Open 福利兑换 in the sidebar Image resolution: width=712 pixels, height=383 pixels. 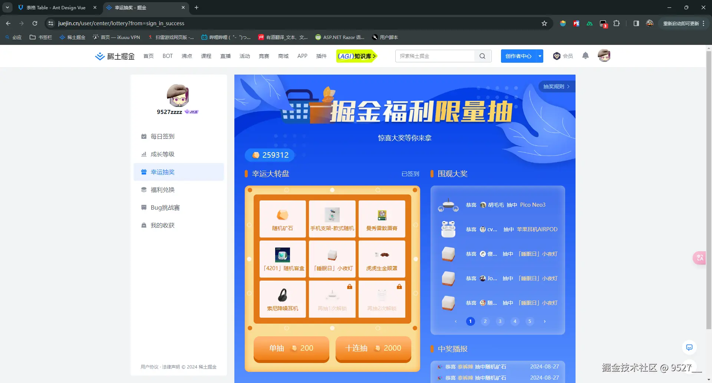click(x=162, y=189)
